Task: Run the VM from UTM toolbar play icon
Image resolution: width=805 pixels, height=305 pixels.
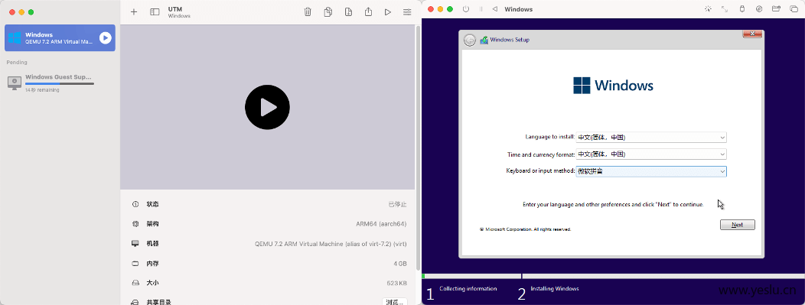Action: [x=388, y=11]
